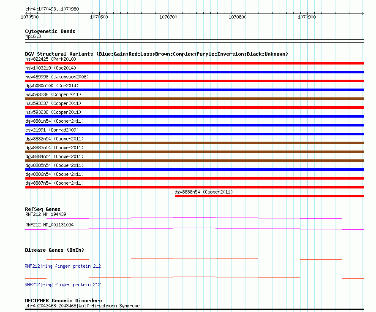Select transcript label RNF212|NM_194439
This screenshot has height=312, width=376.
pos(46,214)
